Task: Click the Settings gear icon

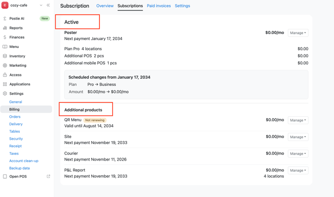Action: [x=5, y=93]
